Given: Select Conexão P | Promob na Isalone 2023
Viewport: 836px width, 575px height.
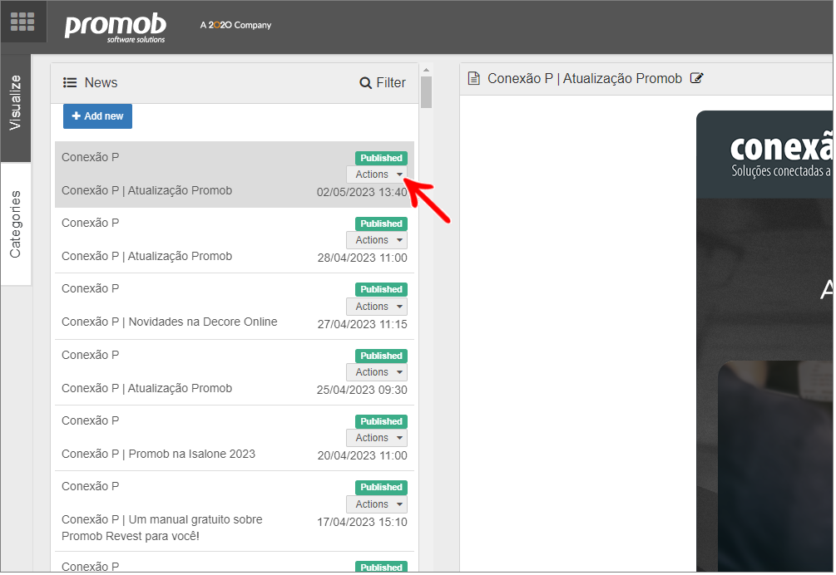Looking at the screenshot, I should coord(235,438).
